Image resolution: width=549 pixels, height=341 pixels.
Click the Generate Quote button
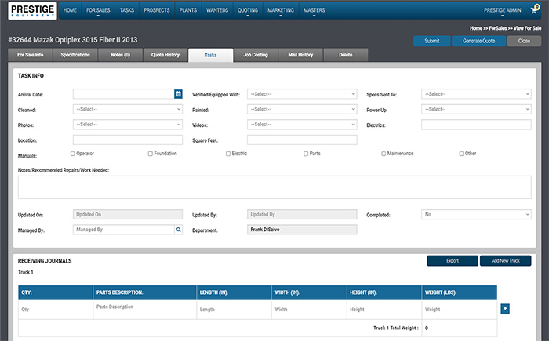[479, 41]
